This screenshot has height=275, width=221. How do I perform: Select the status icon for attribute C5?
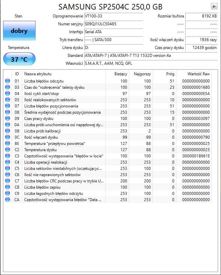pyautogui.click(x=8, y=168)
